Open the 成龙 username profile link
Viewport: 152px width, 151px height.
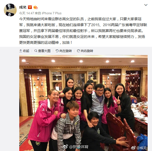[23, 7]
